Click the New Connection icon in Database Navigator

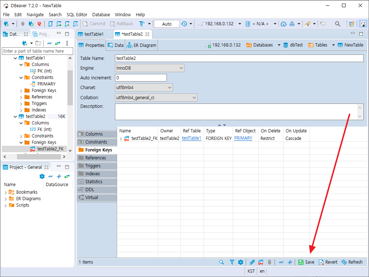(x=25, y=43)
